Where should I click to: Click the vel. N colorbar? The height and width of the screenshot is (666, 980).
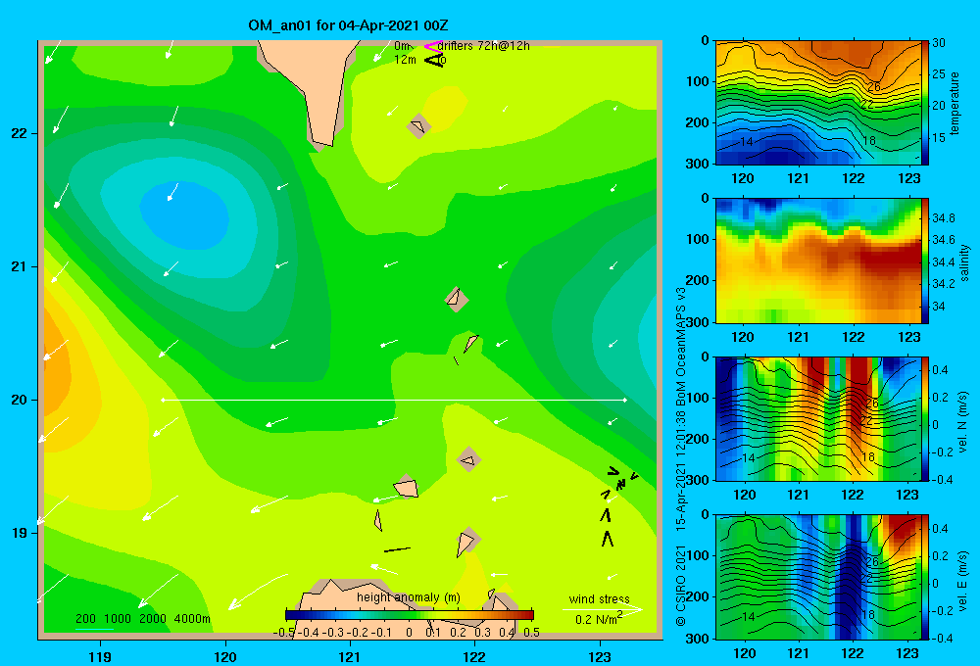[925, 419]
